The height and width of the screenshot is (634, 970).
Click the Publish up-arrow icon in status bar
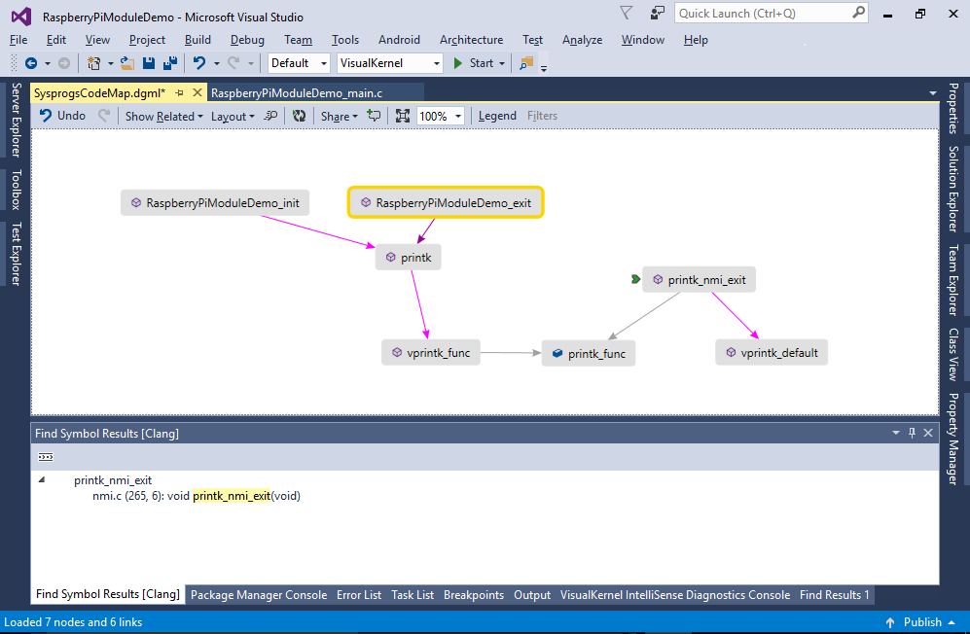(x=890, y=622)
